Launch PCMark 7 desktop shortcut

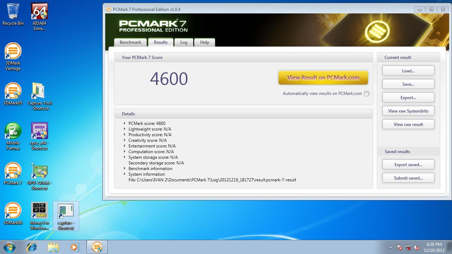[13, 174]
